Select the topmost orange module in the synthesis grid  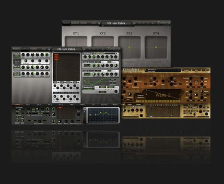tap(56, 55)
